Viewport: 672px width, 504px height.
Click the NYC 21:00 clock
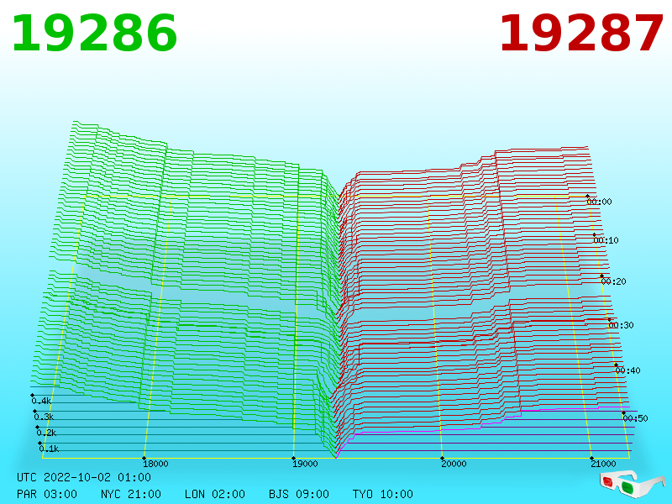(131, 494)
